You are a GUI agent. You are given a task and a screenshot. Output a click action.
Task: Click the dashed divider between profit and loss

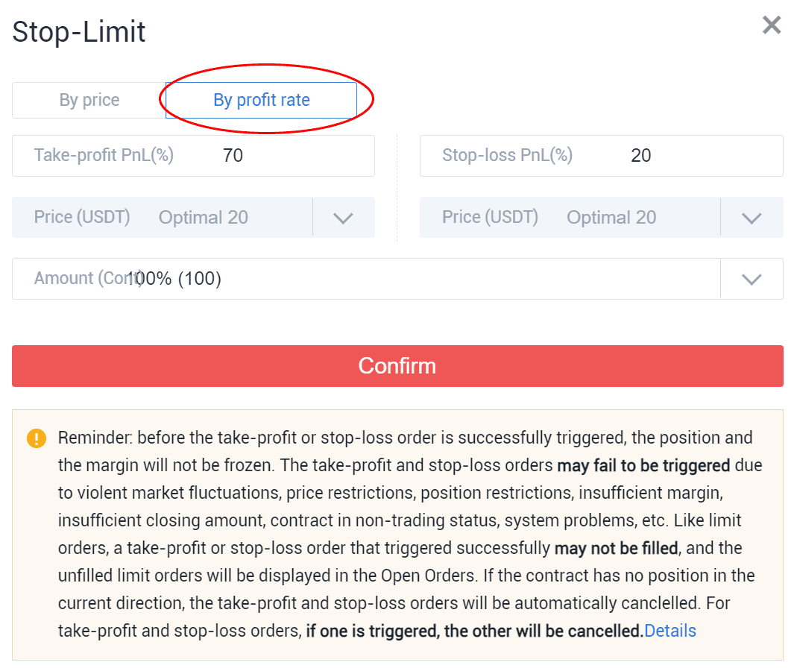397,188
